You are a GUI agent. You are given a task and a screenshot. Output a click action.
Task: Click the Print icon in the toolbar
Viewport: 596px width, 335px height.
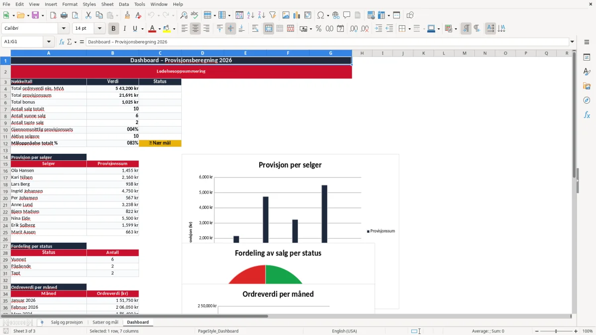pos(64,15)
